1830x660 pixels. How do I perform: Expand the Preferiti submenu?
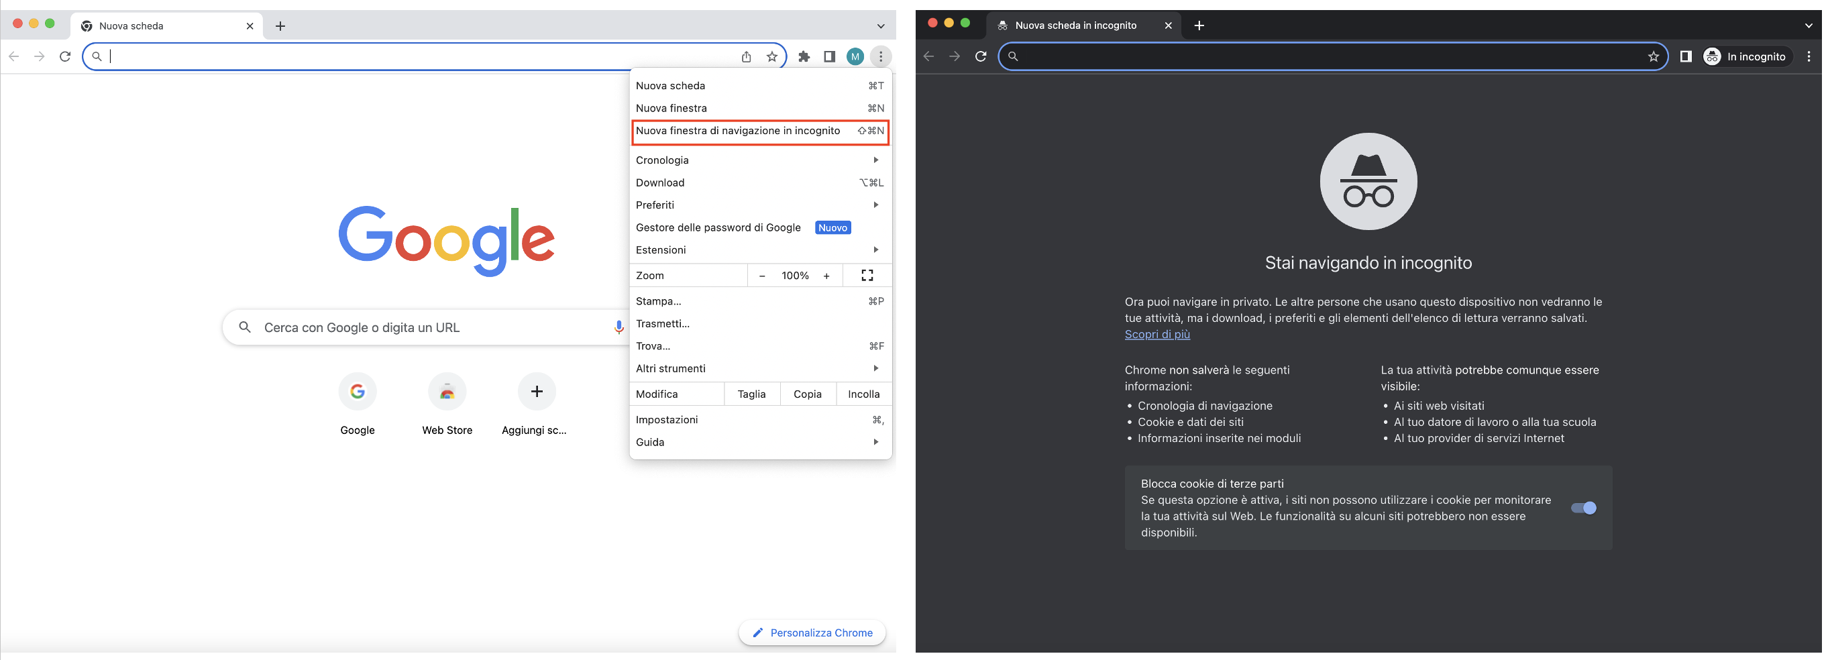760,205
